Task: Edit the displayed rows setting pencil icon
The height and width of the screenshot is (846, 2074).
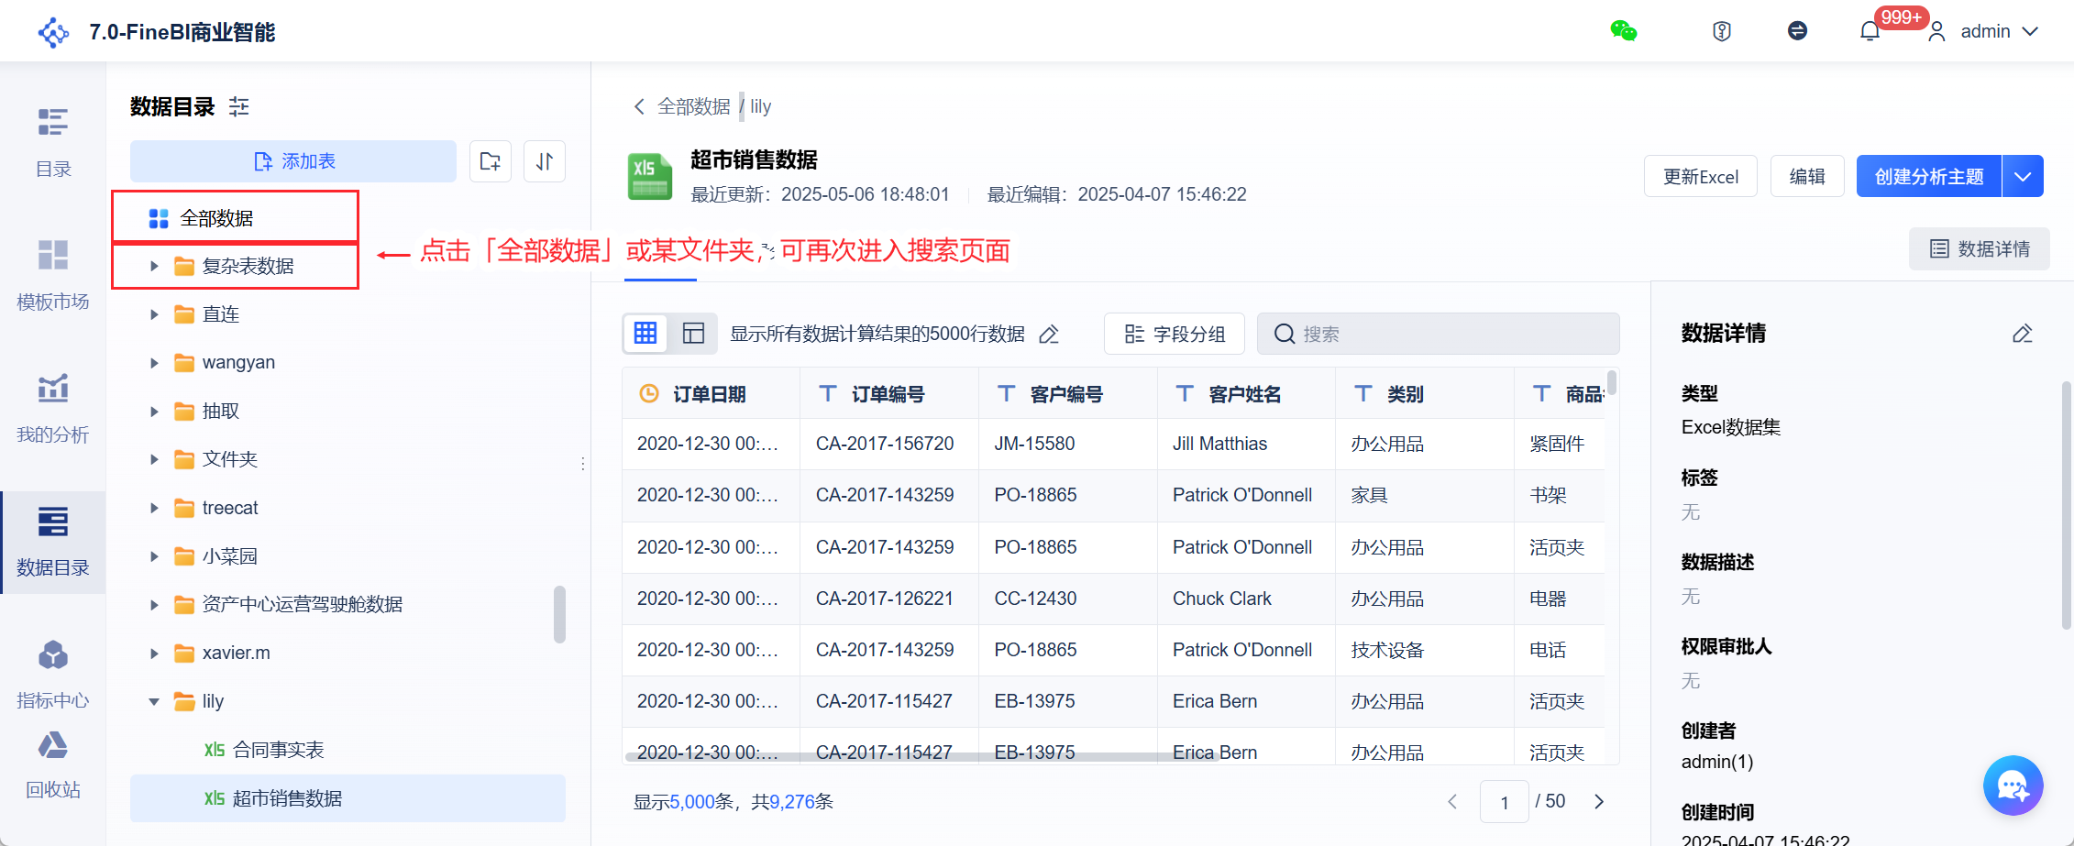Action: [x=1049, y=334]
